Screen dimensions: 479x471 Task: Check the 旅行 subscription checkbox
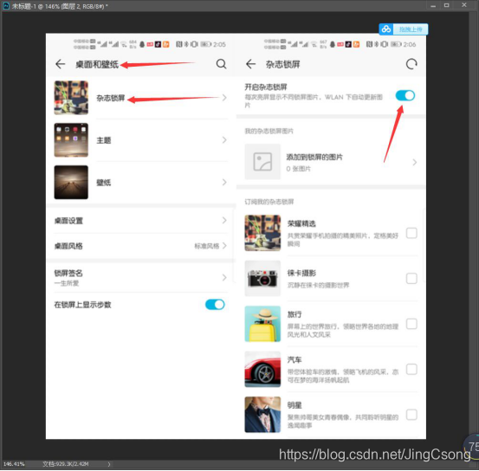(x=411, y=324)
